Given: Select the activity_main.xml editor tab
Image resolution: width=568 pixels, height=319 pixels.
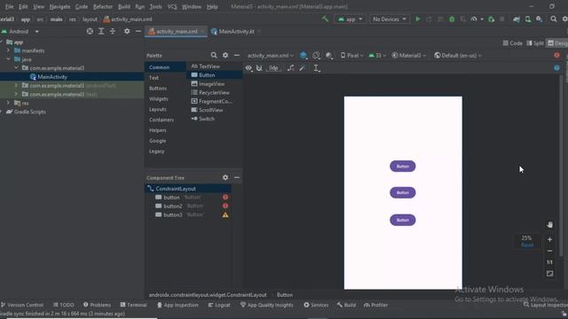Looking at the screenshot, I should click(177, 32).
